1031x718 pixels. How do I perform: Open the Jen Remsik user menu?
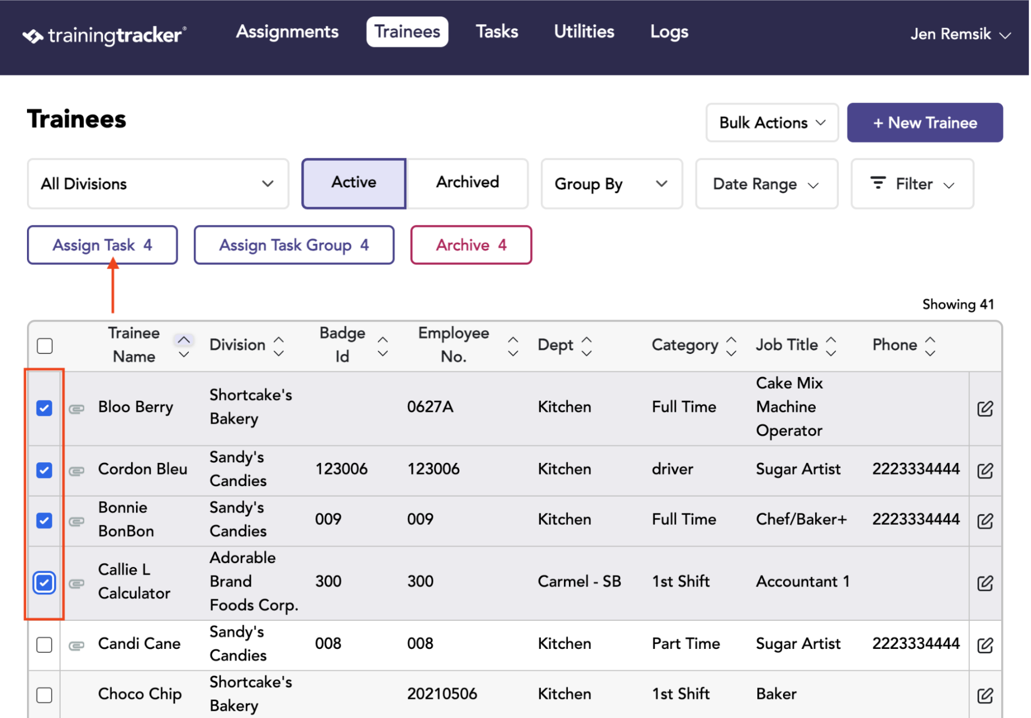[x=960, y=34]
